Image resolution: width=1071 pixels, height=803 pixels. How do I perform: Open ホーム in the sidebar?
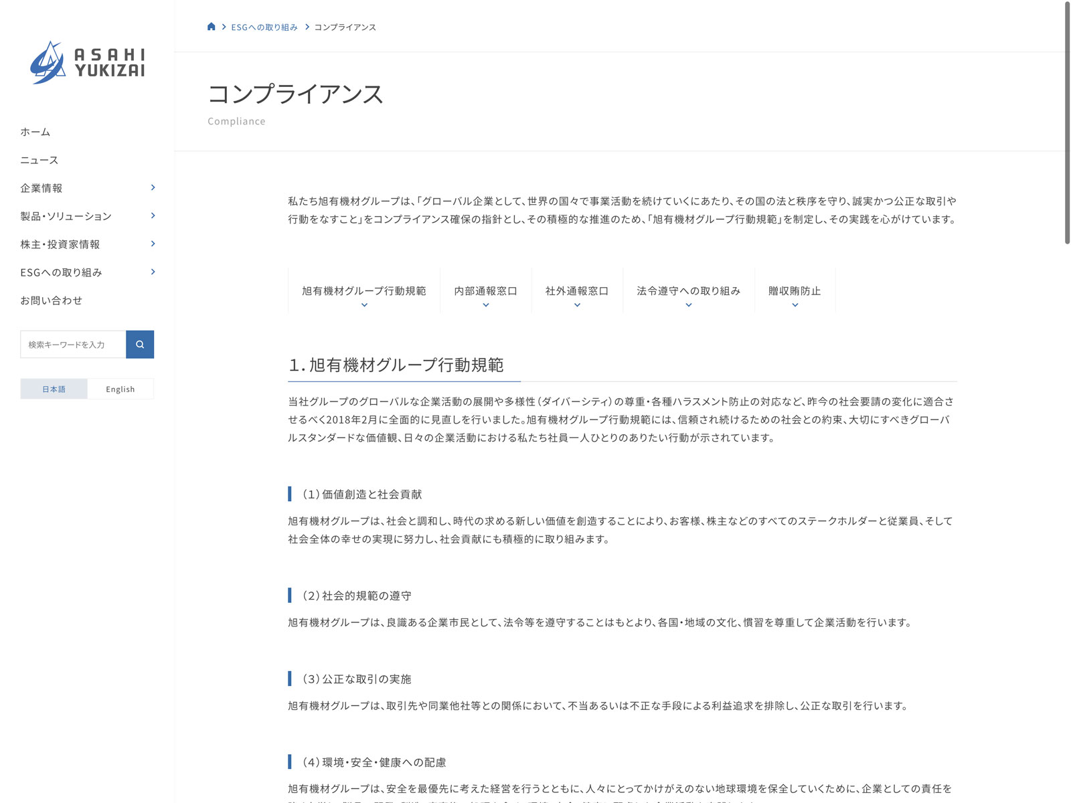tap(35, 132)
